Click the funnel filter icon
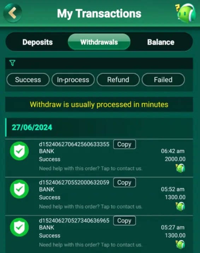Image resolution: width=200 pixels, height=253 pixels. pos(12,63)
